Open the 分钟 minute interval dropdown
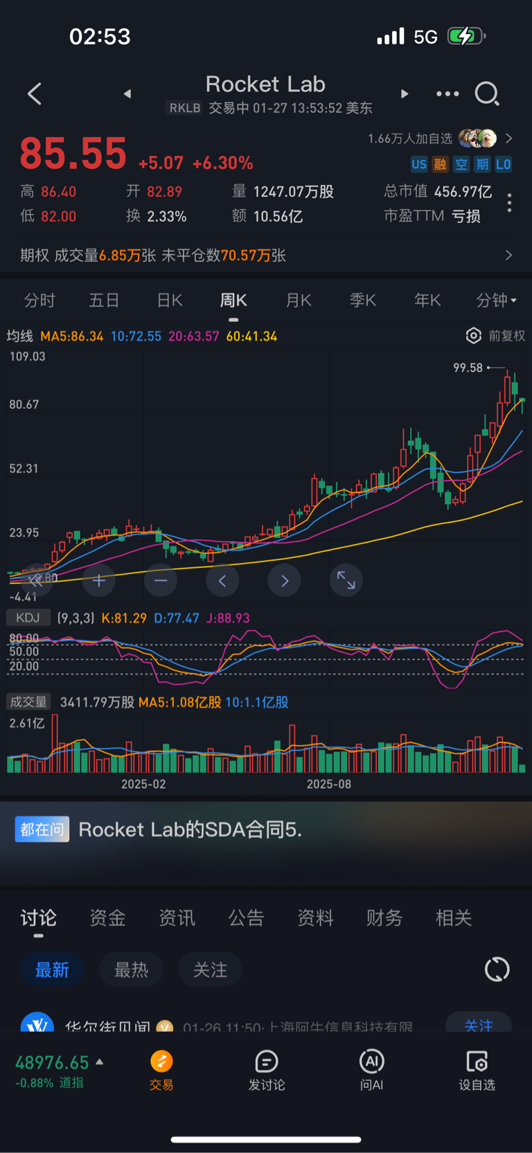 (x=496, y=301)
